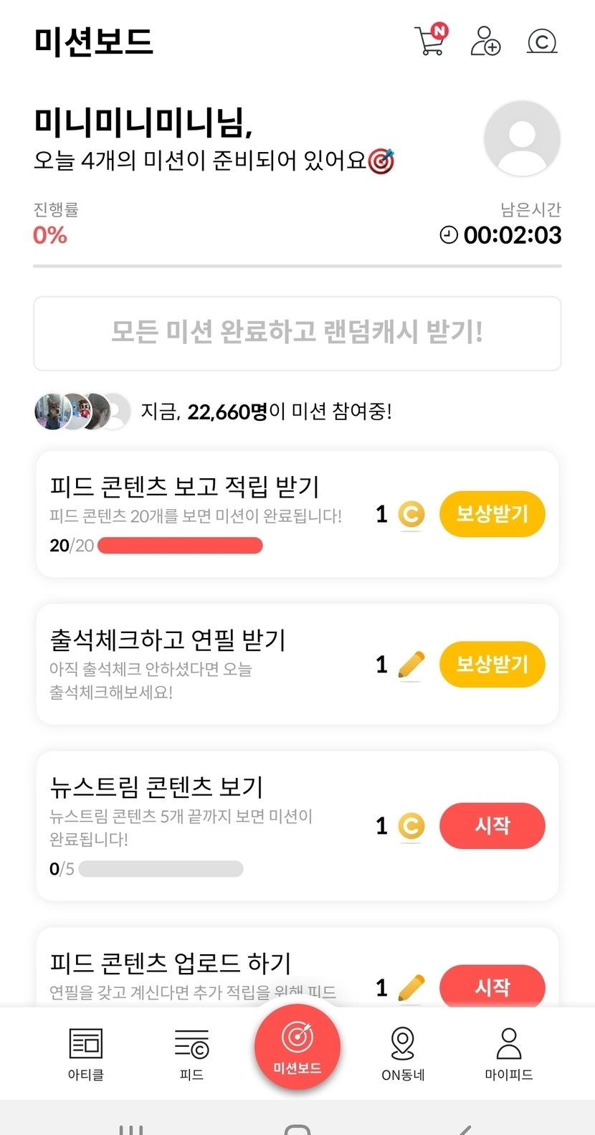Claim reward for 피드 콘텐츠 보고 적립 받기

click(492, 514)
